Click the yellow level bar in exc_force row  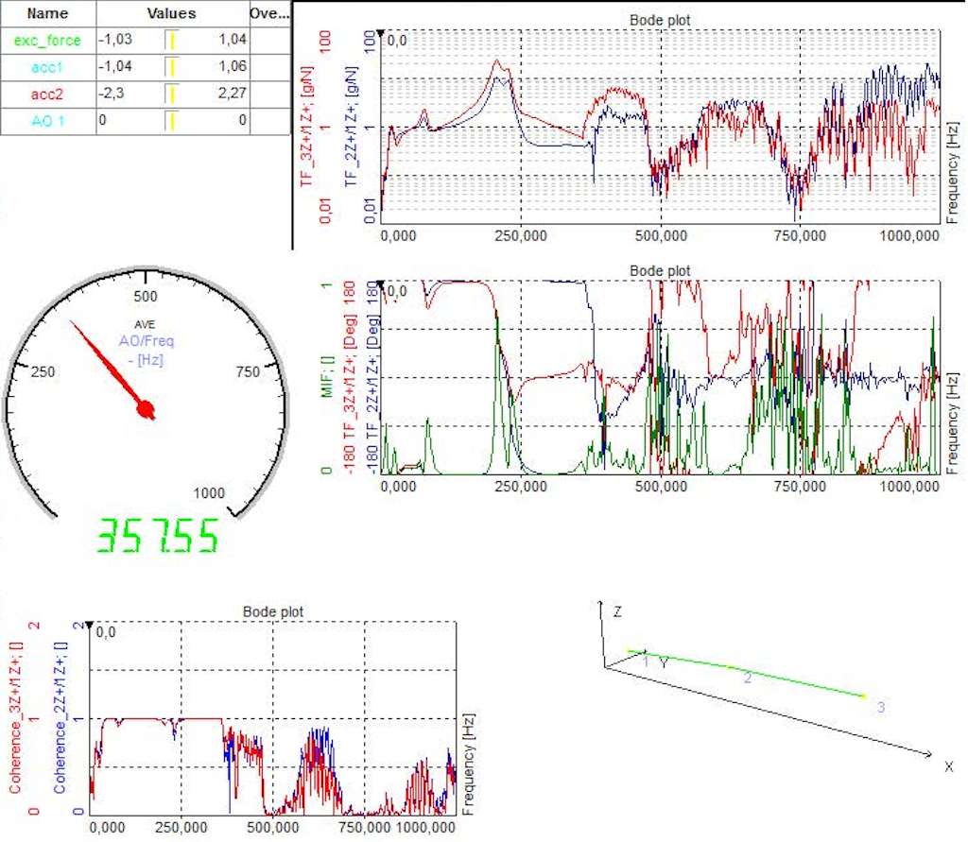tap(172, 40)
